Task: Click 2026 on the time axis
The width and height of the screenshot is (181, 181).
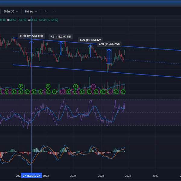Action: coord(128,176)
